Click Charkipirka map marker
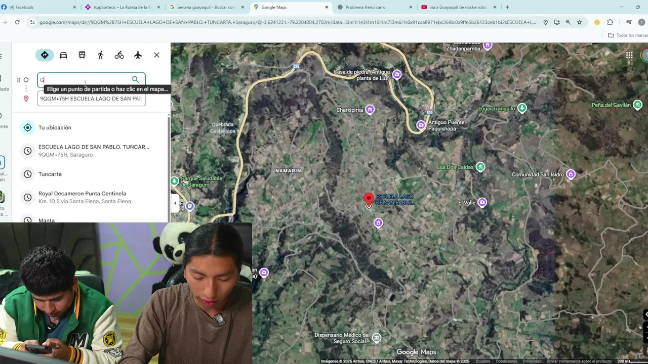The height and width of the screenshot is (364, 648). click(x=370, y=109)
